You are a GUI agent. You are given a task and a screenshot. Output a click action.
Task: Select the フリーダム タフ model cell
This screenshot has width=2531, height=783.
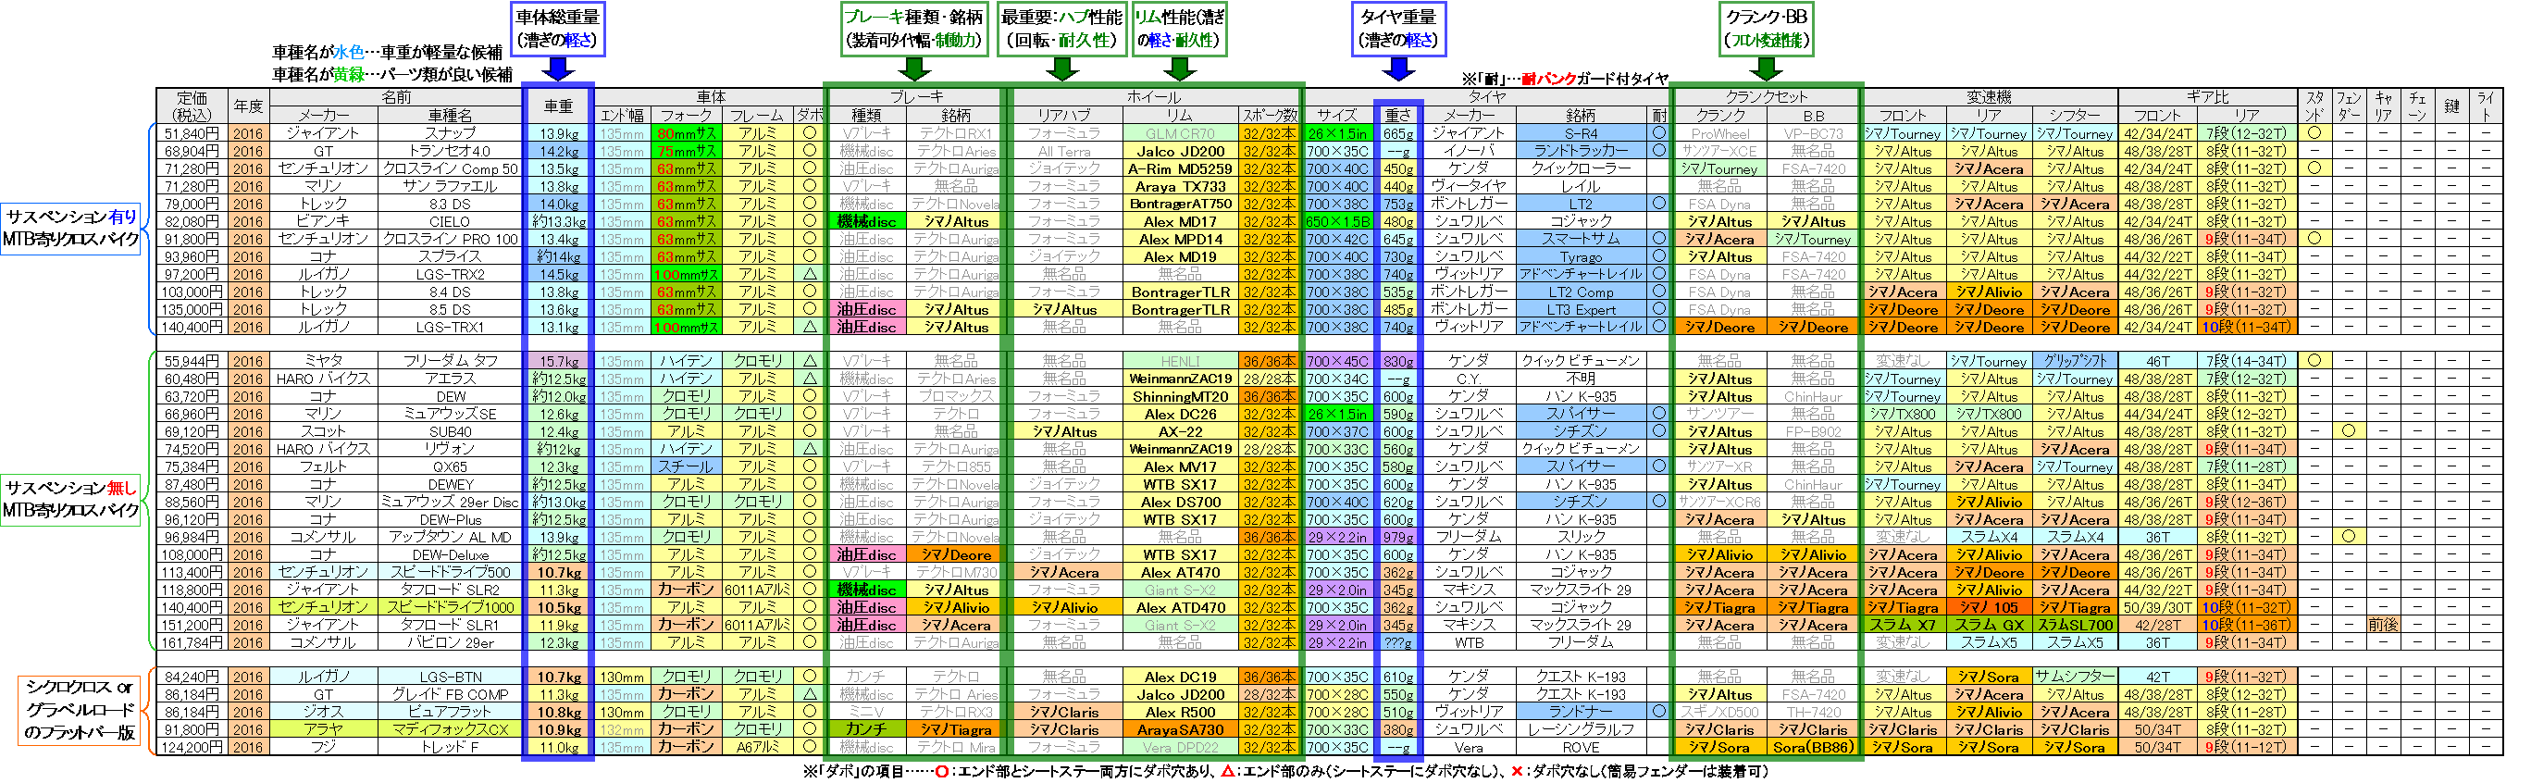click(x=450, y=362)
